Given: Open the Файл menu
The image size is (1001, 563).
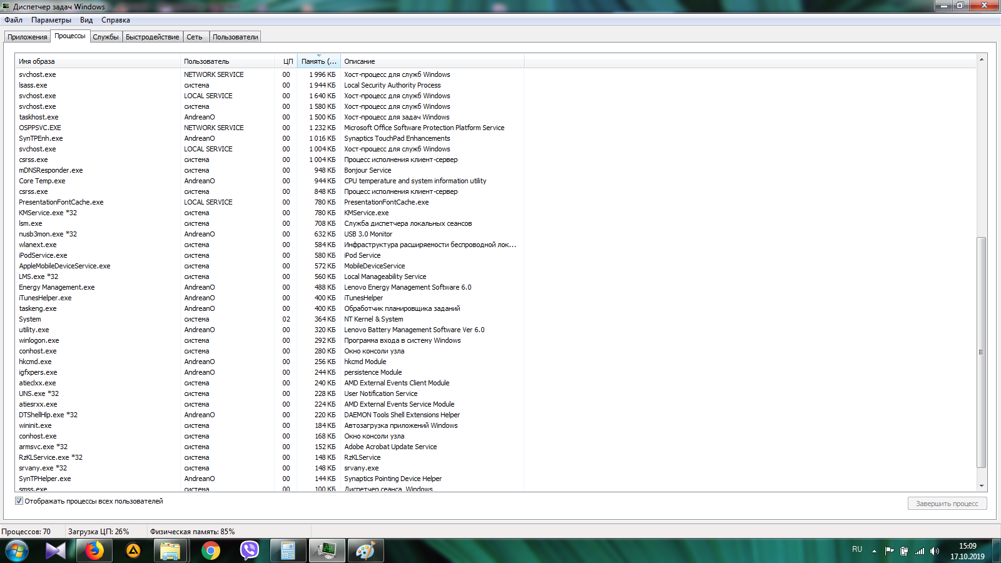Looking at the screenshot, I should (13, 20).
